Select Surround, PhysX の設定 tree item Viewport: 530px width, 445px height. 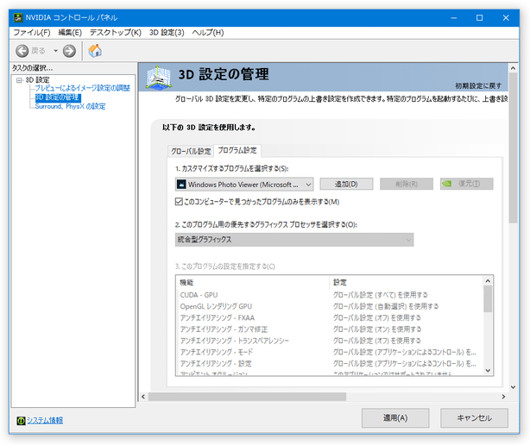tap(70, 106)
